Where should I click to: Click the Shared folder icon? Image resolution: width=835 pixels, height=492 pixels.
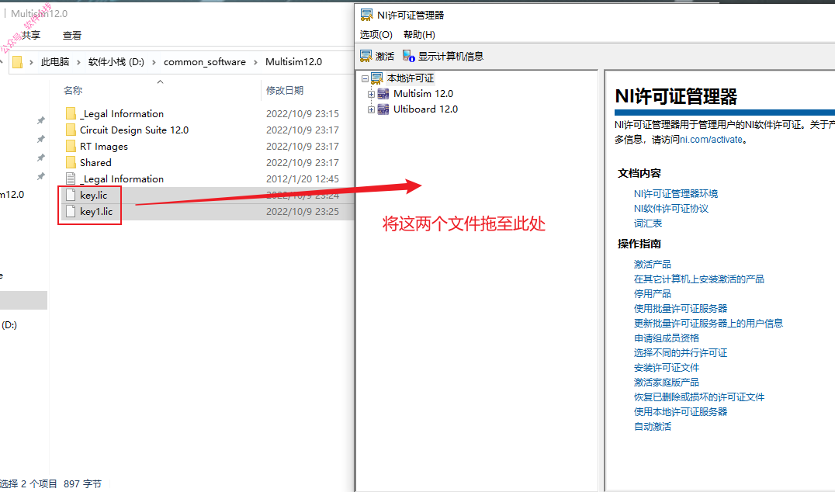(71, 162)
